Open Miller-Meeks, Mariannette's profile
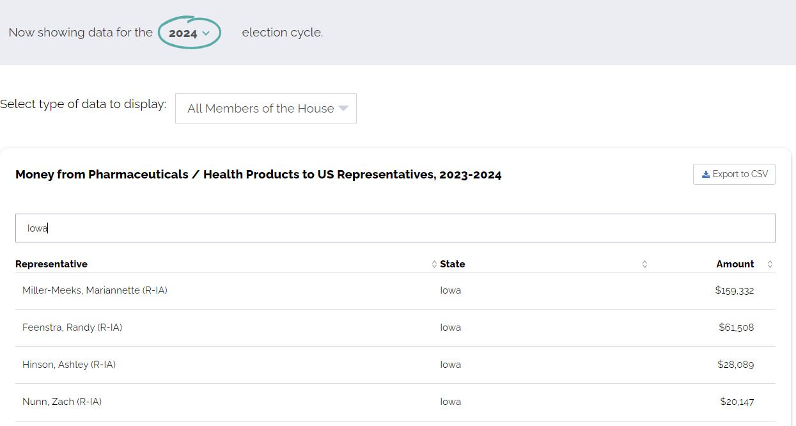 [x=93, y=290]
